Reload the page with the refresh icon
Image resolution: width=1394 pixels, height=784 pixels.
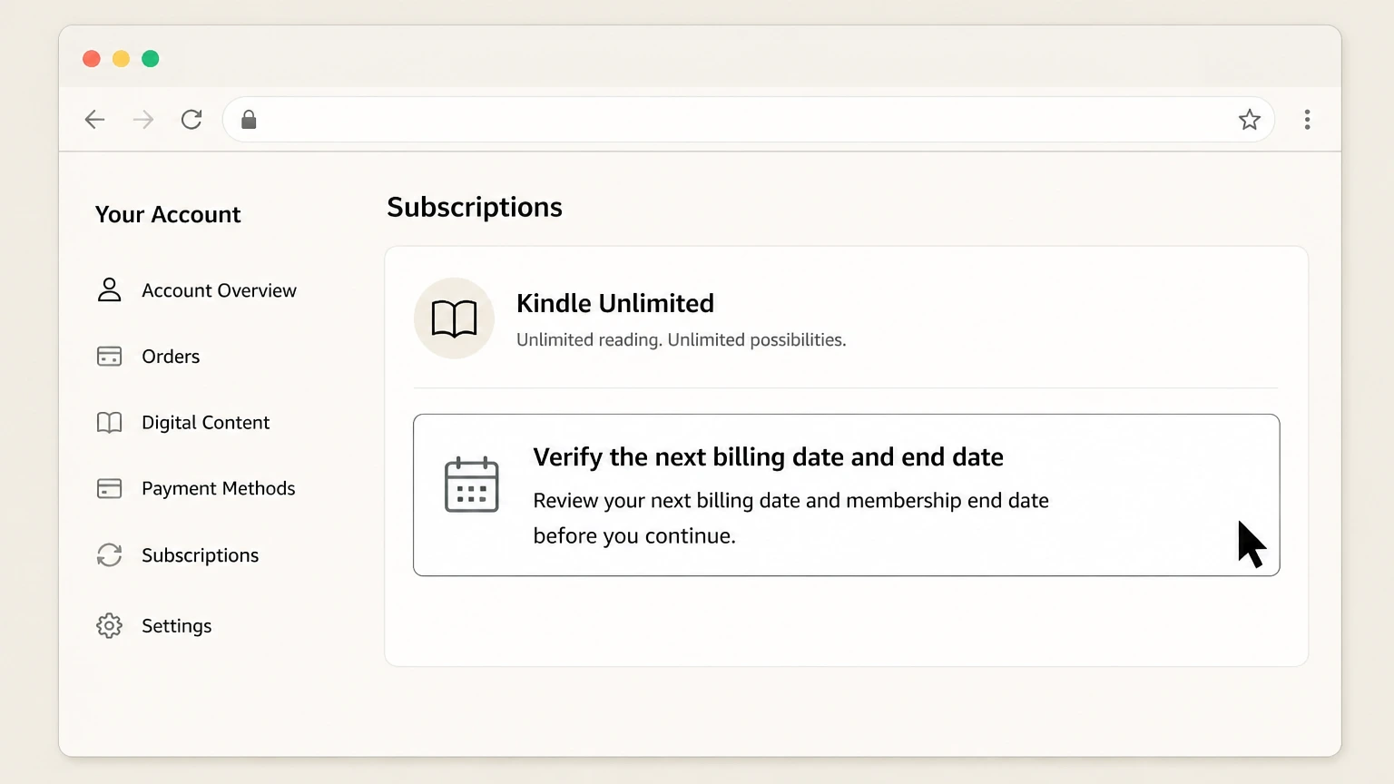(x=191, y=120)
